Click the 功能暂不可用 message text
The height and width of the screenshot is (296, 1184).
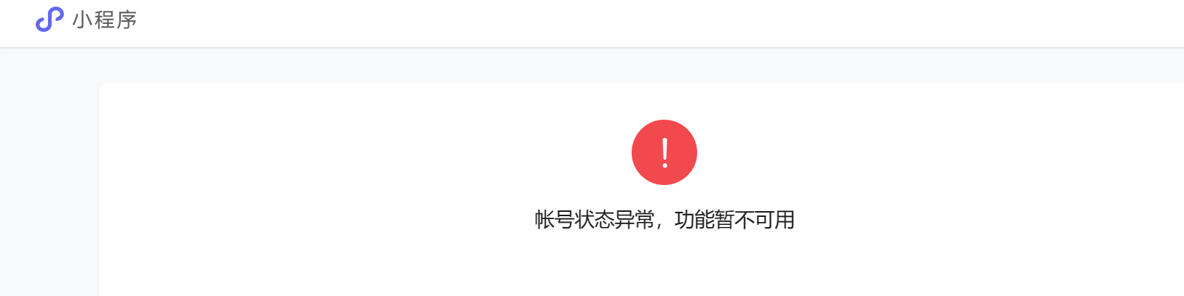pyautogui.click(x=734, y=220)
